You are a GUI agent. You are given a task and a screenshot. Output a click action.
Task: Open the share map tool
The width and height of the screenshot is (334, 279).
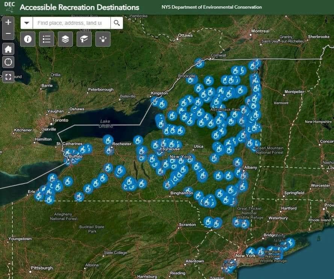(103, 39)
